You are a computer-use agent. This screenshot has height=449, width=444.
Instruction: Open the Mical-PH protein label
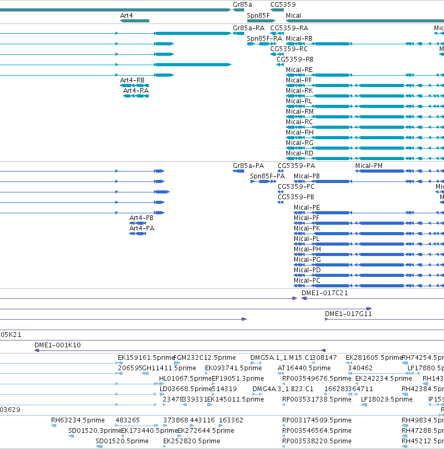pos(307,249)
